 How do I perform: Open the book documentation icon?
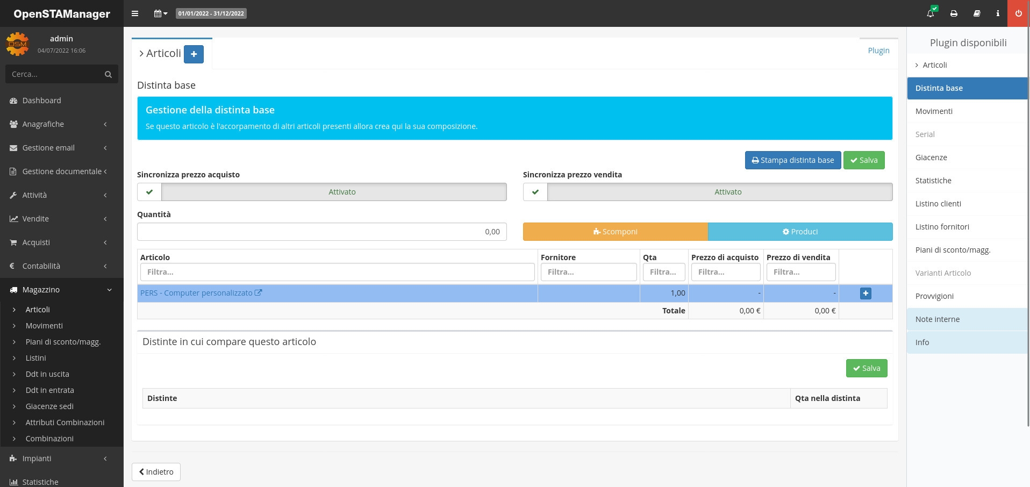[x=977, y=13]
